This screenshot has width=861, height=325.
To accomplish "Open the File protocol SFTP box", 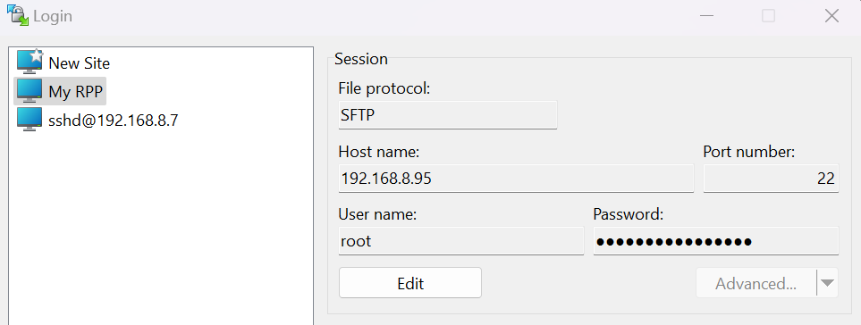I will click(448, 114).
